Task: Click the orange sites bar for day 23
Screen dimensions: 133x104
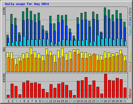Action: click(x=94, y=63)
